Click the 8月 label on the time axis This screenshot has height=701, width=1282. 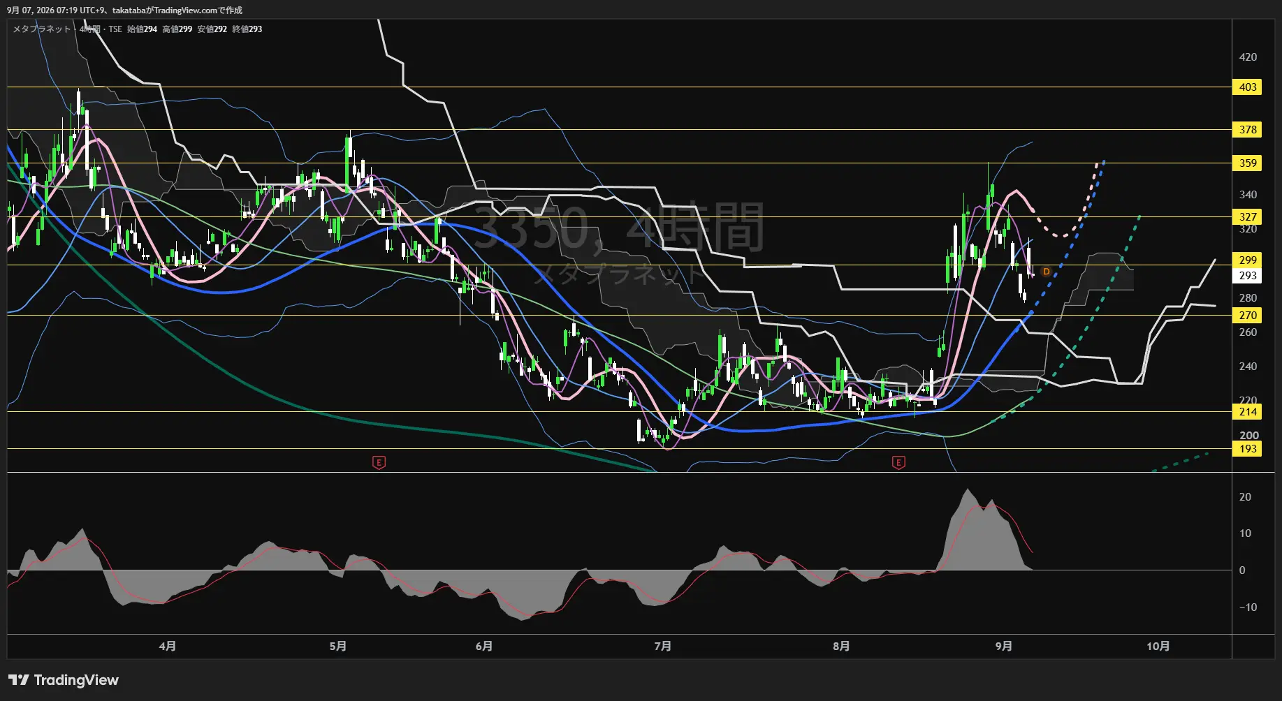point(842,647)
